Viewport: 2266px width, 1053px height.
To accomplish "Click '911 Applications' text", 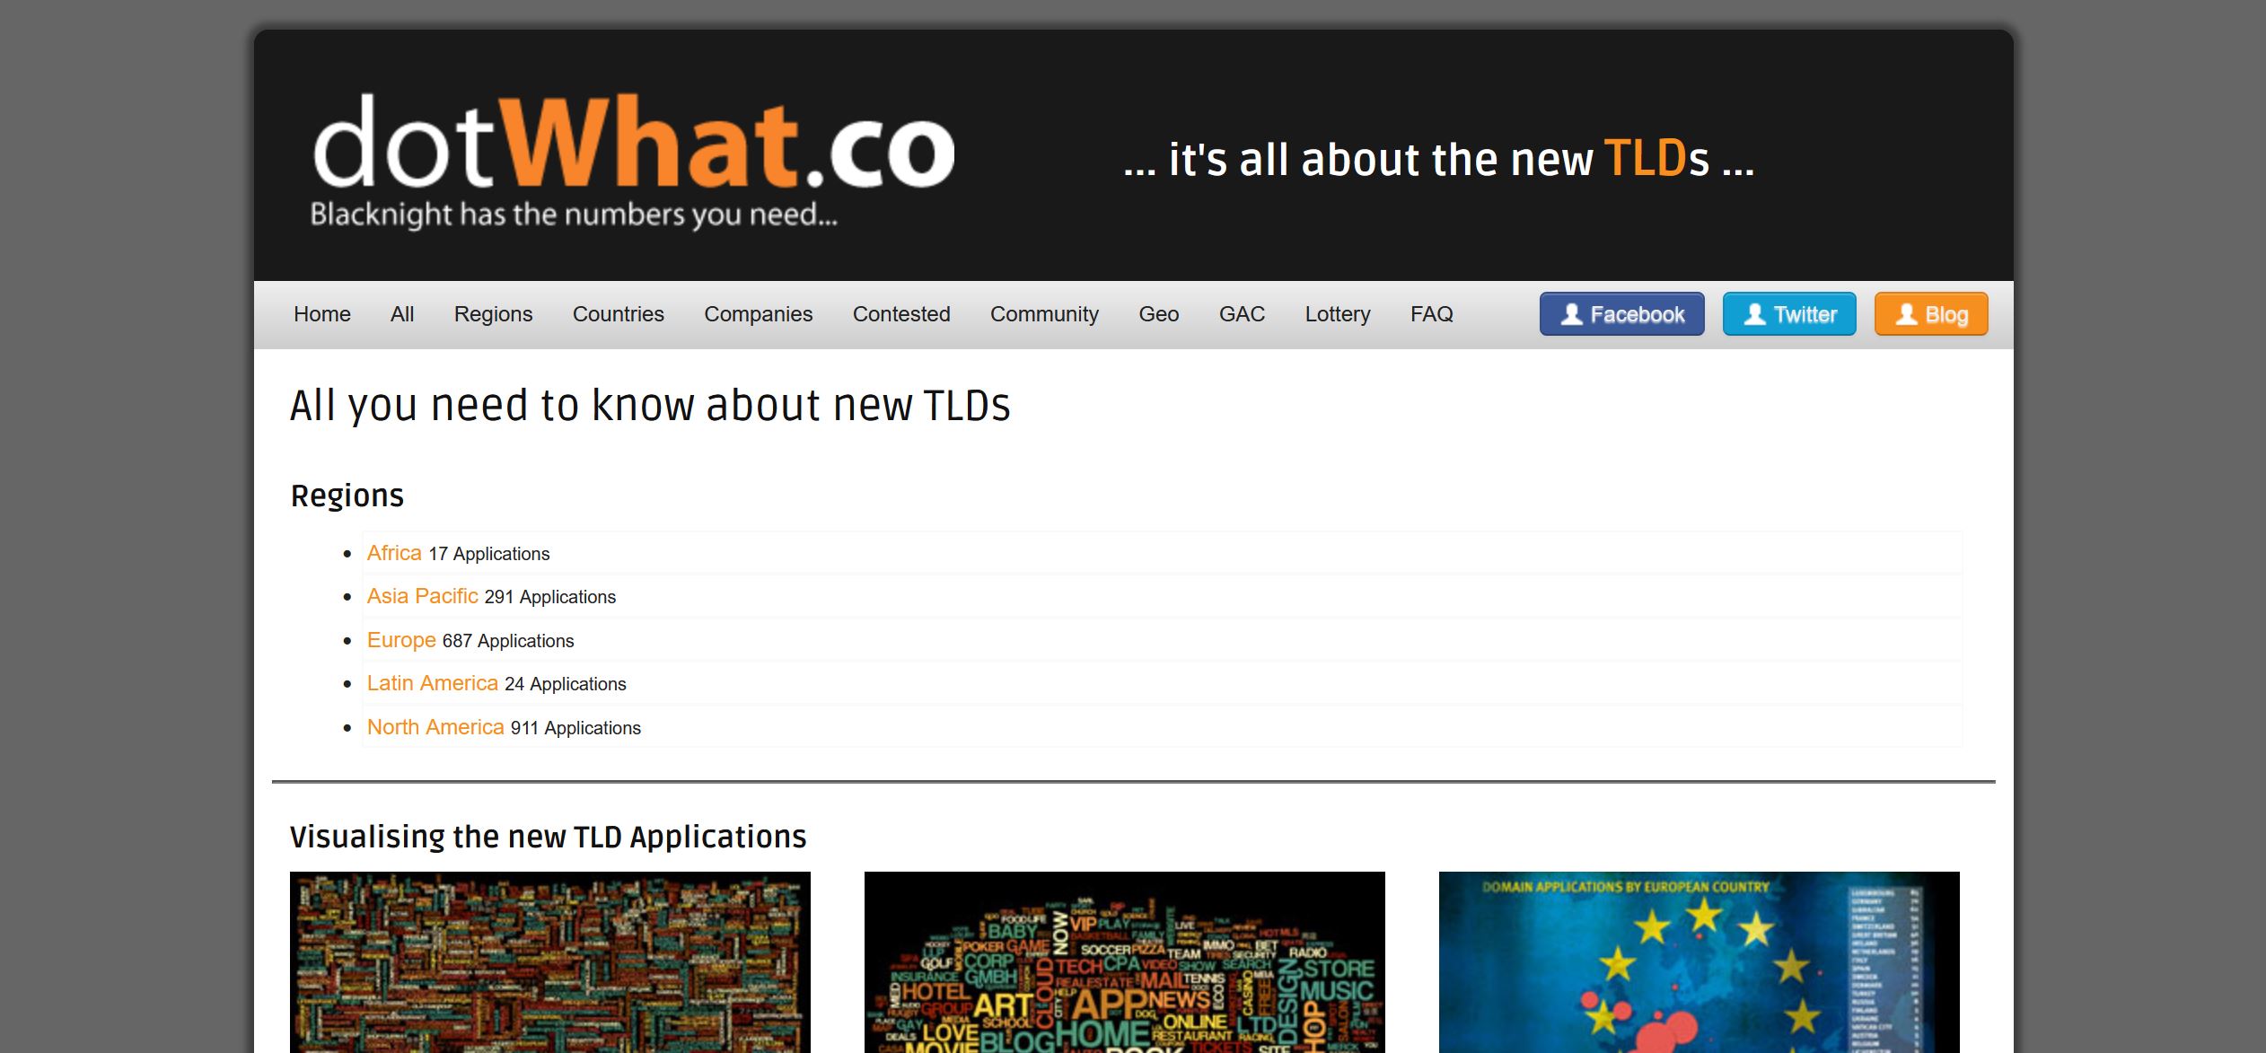I will pyautogui.click(x=575, y=728).
